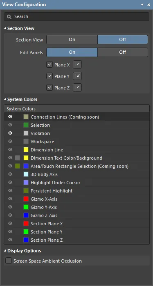This screenshot has height=286, width=153.
Task: Toggle visibility eye for Selection
Action: [10, 125]
